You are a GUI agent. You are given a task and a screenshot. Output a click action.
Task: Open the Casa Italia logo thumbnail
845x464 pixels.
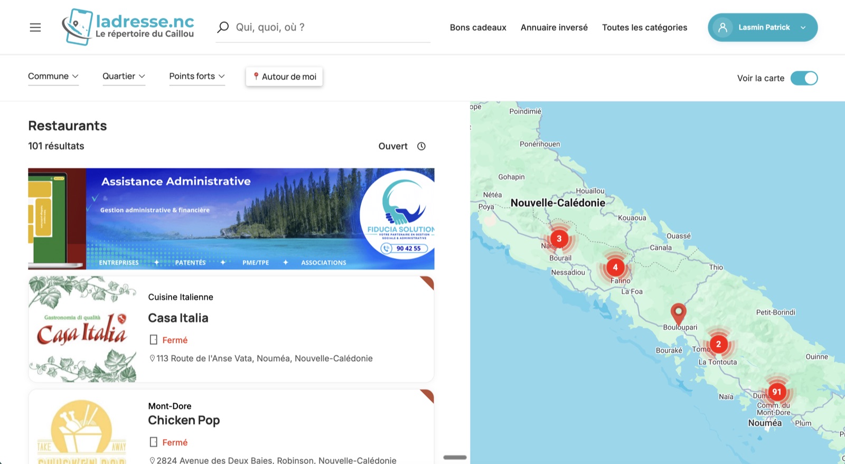[x=82, y=329]
